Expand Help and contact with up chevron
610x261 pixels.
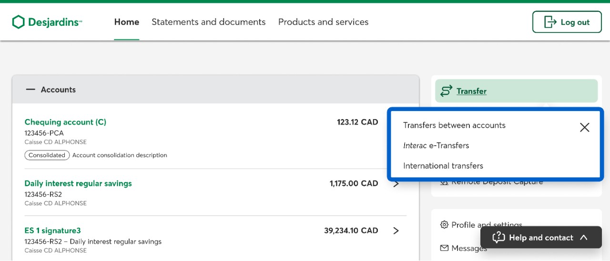tap(584, 238)
